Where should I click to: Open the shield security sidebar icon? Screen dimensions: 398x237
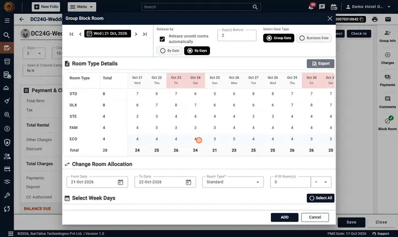(7, 143)
